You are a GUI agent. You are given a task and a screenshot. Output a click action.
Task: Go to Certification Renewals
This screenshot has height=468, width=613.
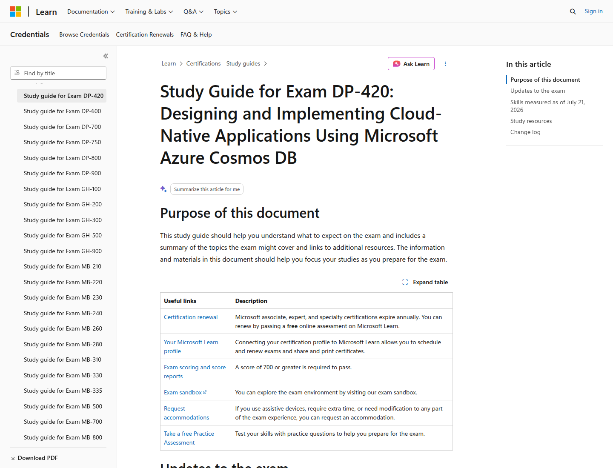point(145,34)
